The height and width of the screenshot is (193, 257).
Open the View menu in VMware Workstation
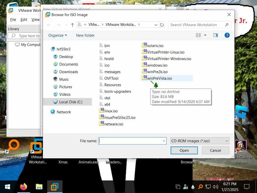(36, 20)
